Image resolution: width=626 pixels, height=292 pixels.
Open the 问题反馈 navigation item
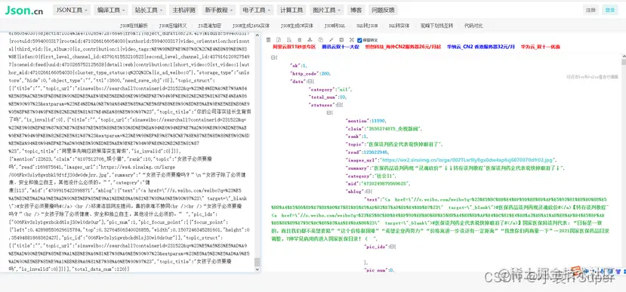pos(383,10)
